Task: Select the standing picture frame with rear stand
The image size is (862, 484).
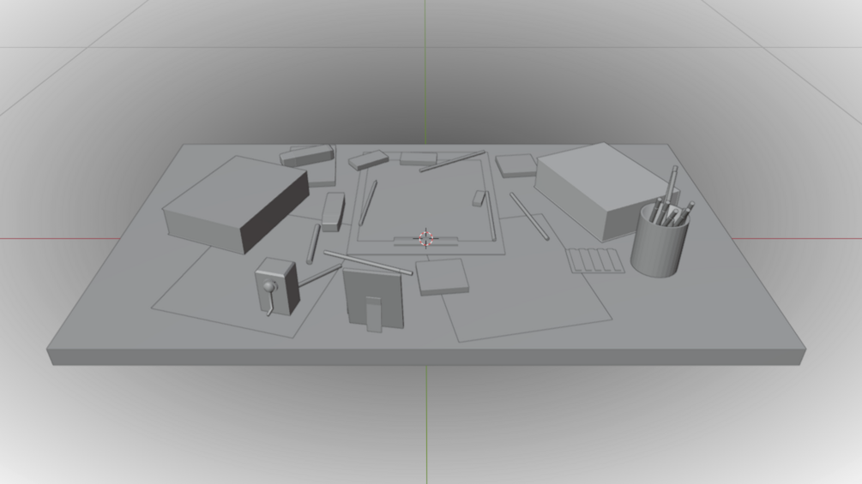Action: 373,298
